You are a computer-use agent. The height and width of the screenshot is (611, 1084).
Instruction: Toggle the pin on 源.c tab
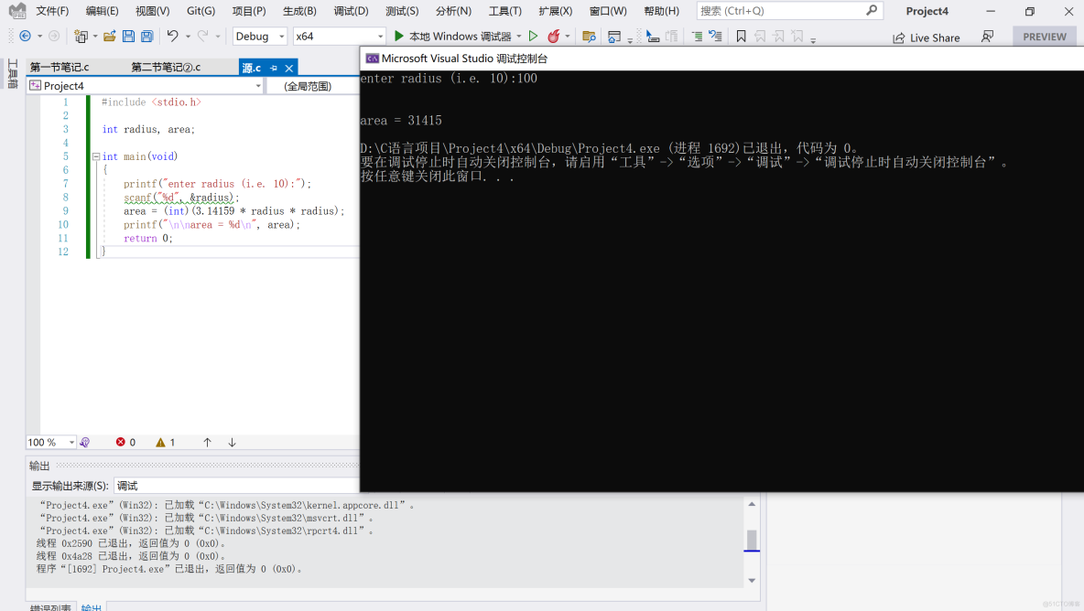click(x=274, y=68)
